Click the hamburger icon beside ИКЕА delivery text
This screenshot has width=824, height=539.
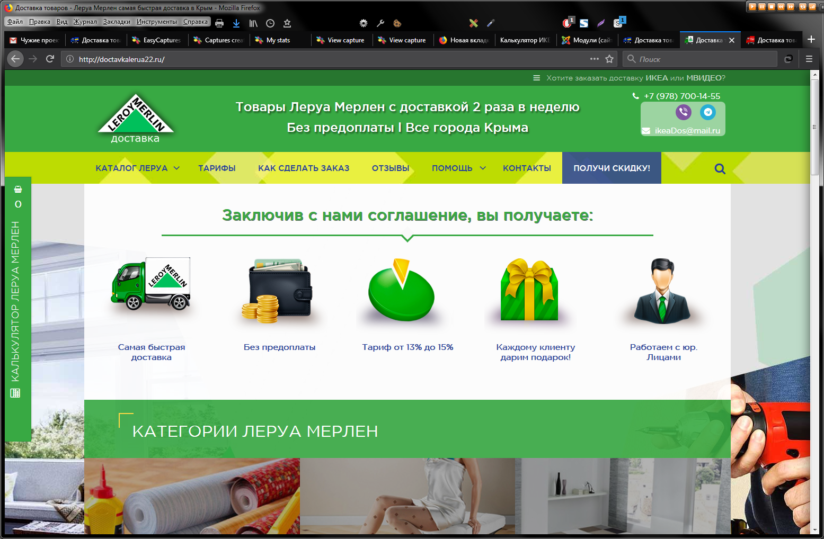click(536, 78)
